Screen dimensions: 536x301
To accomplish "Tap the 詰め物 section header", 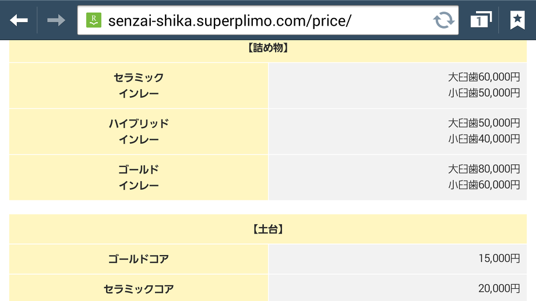I will [x=268, y=49].
